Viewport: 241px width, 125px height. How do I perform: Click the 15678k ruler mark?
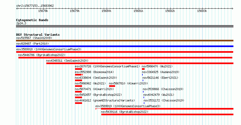coord(43,11)
